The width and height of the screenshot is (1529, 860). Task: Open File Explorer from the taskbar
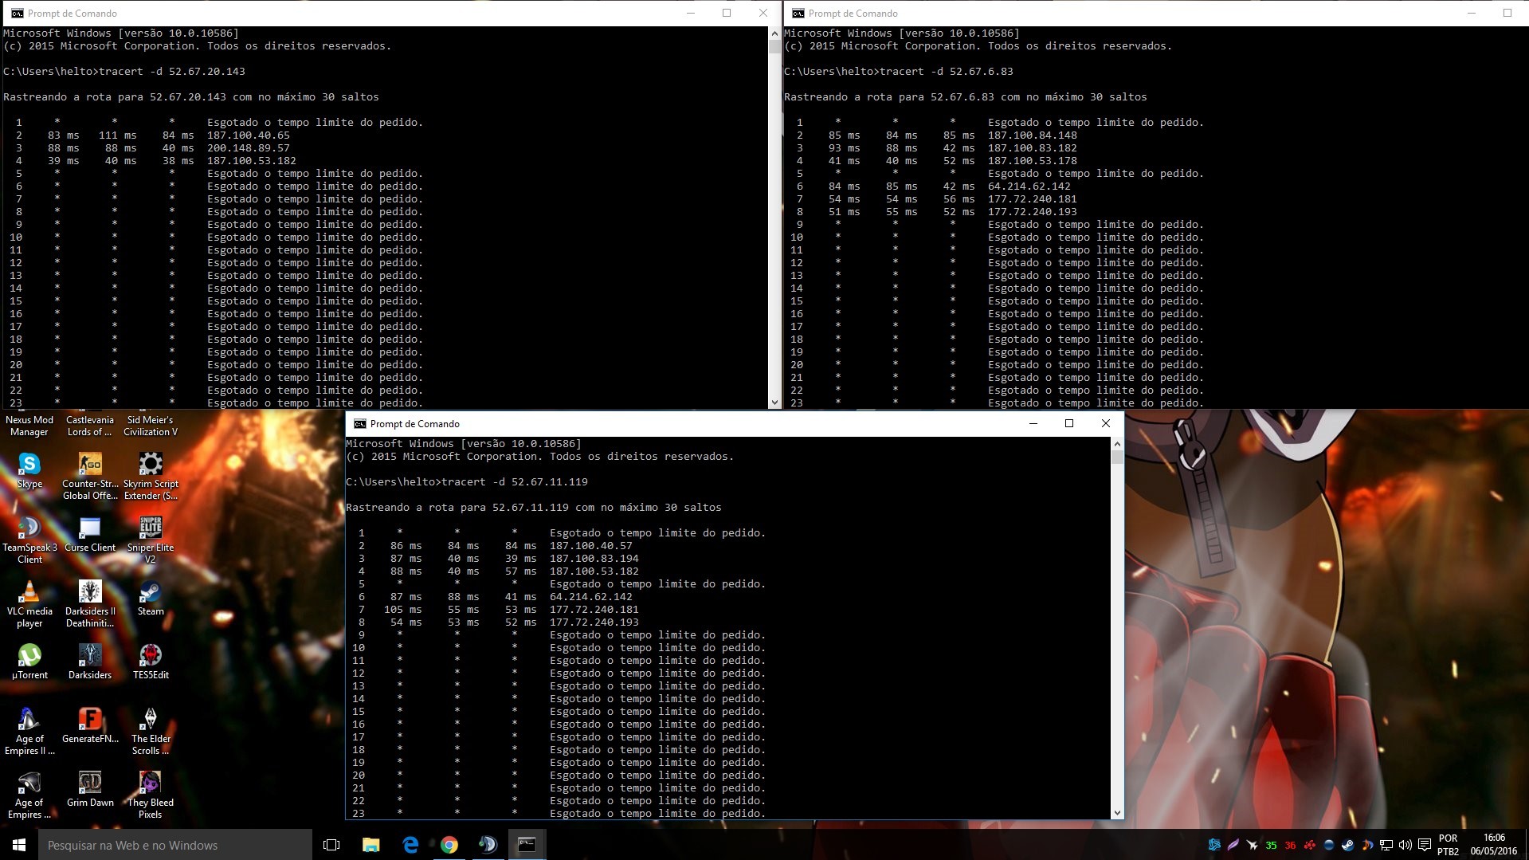[x=371, y=845]
